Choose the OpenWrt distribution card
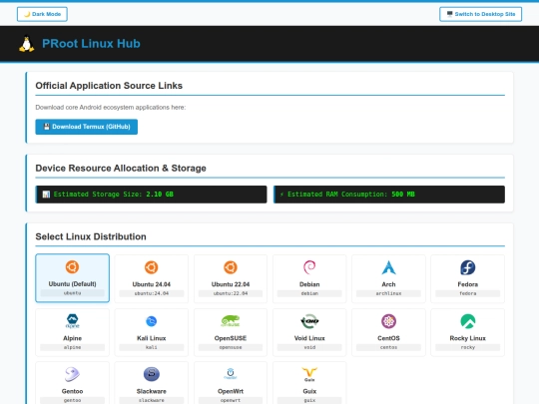Image resolution: width=539 pixels, height=404 pixels. point(231,383)
